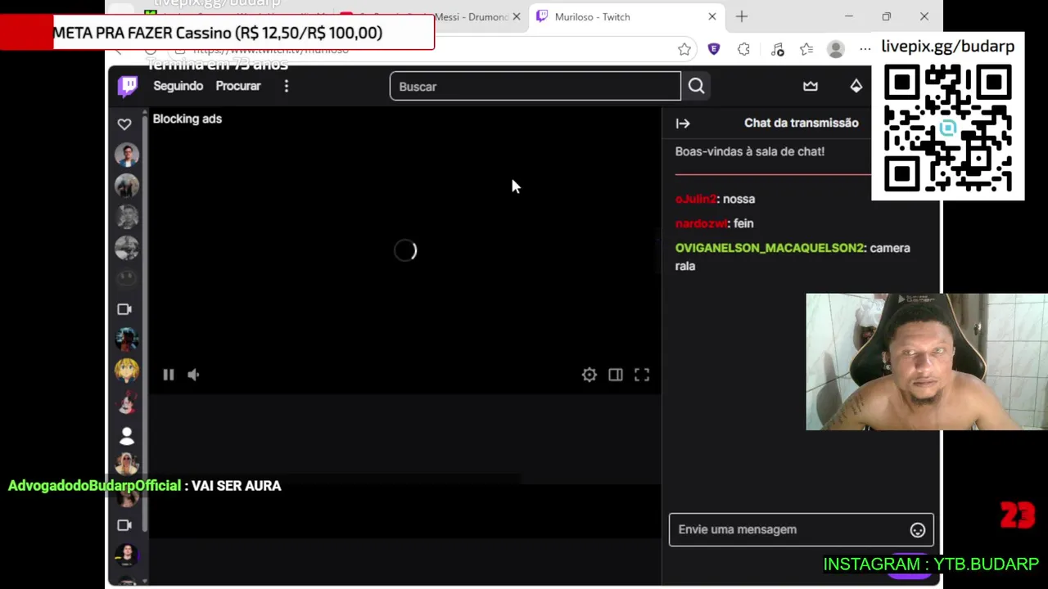Open the Procurar browse page
The width and height of the screenshot is (1048, 589).
238,86
